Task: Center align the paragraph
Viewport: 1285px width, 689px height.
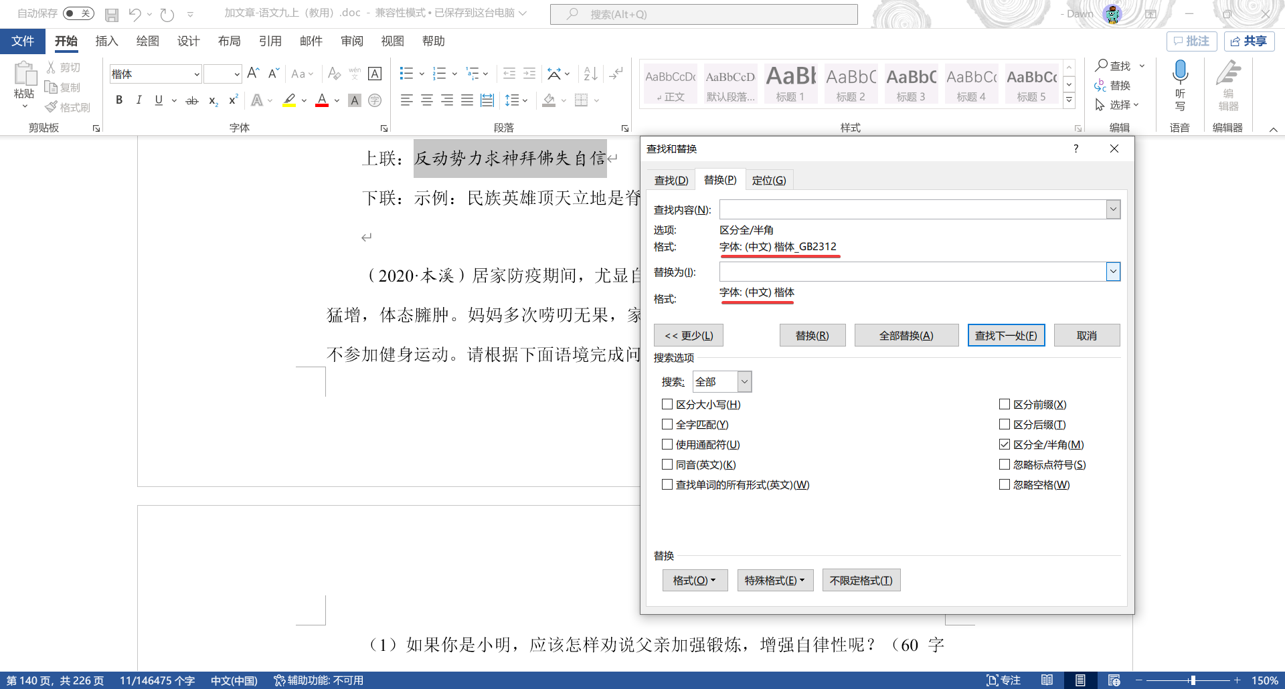Action: (427, 100)
